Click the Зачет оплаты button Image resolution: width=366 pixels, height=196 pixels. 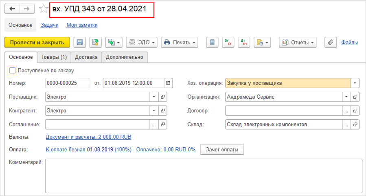[x=222, y=149]
